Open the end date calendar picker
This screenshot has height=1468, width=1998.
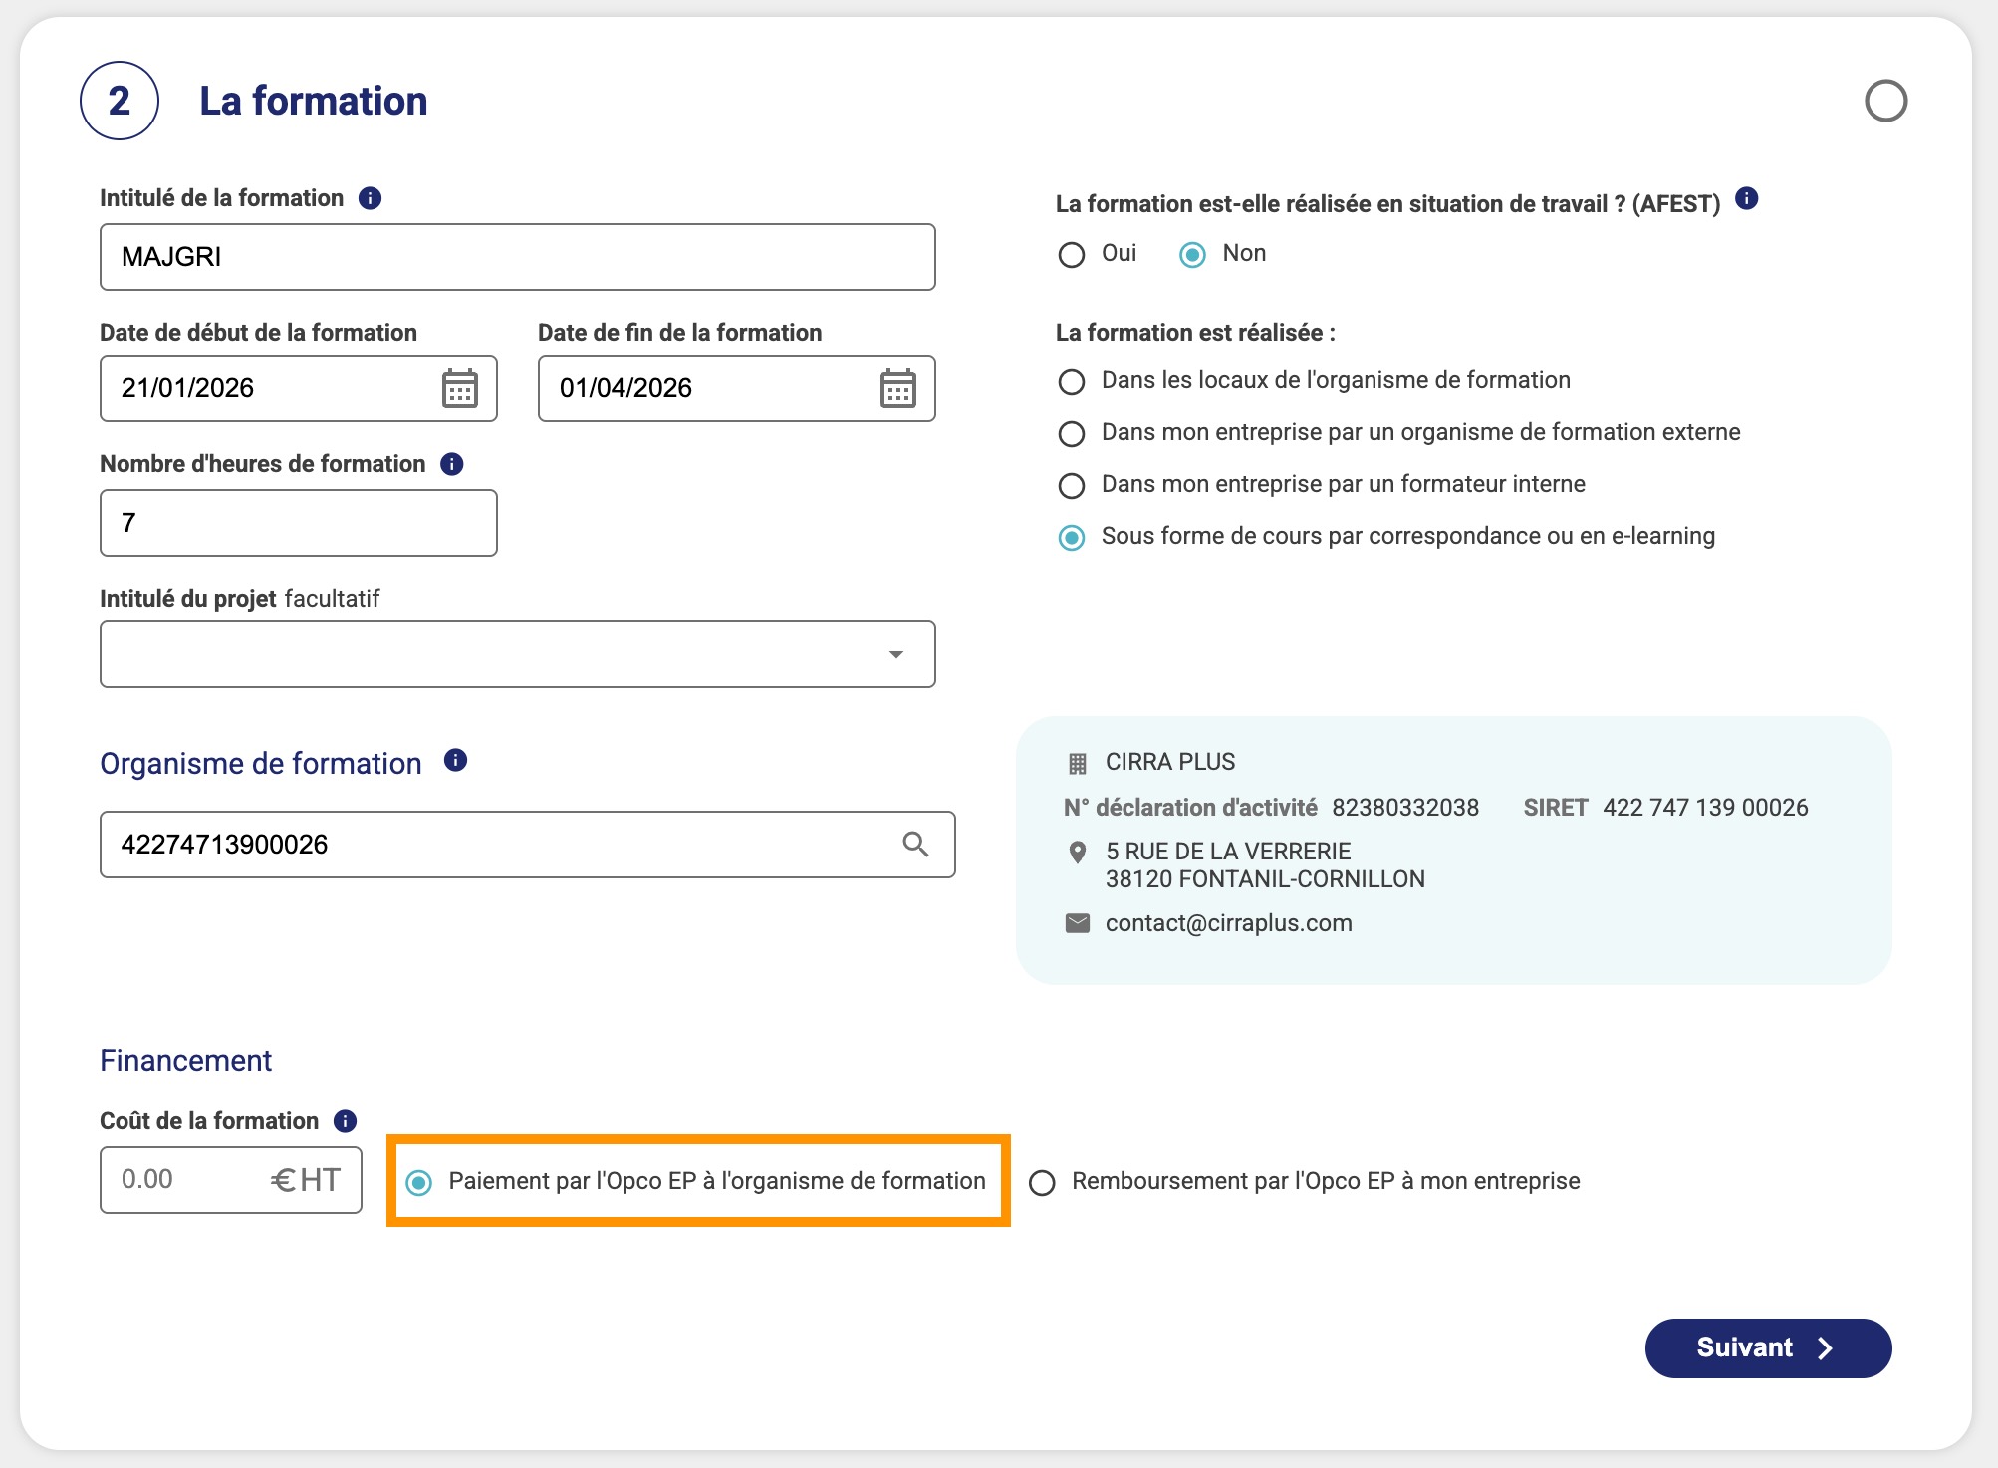point(897,388)
